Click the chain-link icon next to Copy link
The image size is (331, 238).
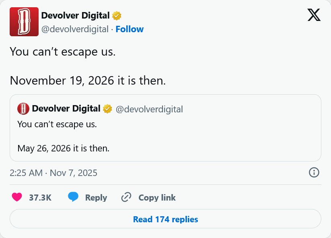coord(126,197)
